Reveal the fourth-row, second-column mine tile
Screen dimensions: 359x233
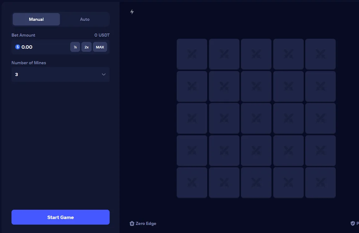point(224,151)
